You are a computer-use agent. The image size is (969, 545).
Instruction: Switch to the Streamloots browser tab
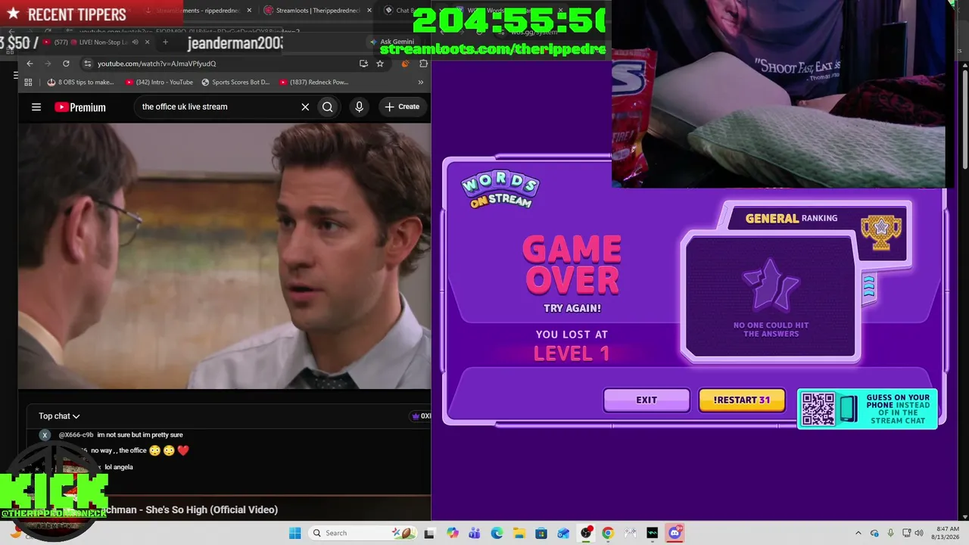point(316,11)
